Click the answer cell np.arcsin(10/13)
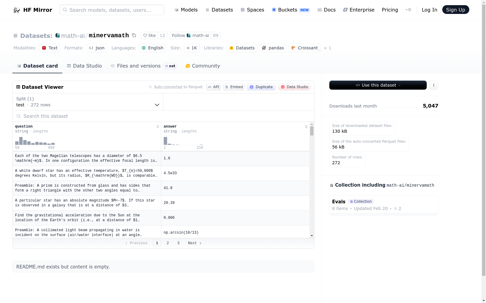 click(235, 232)
